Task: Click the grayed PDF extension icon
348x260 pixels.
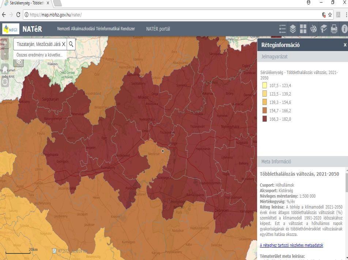Action: [x=338, y=15]
